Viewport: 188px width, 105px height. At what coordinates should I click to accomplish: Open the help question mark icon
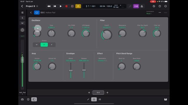coord(160,6)
